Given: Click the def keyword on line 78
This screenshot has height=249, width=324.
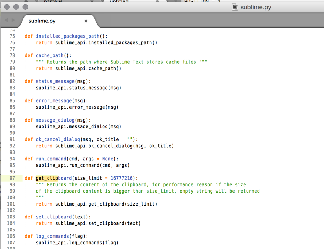Looking at the screenshot, I should 29,56.
